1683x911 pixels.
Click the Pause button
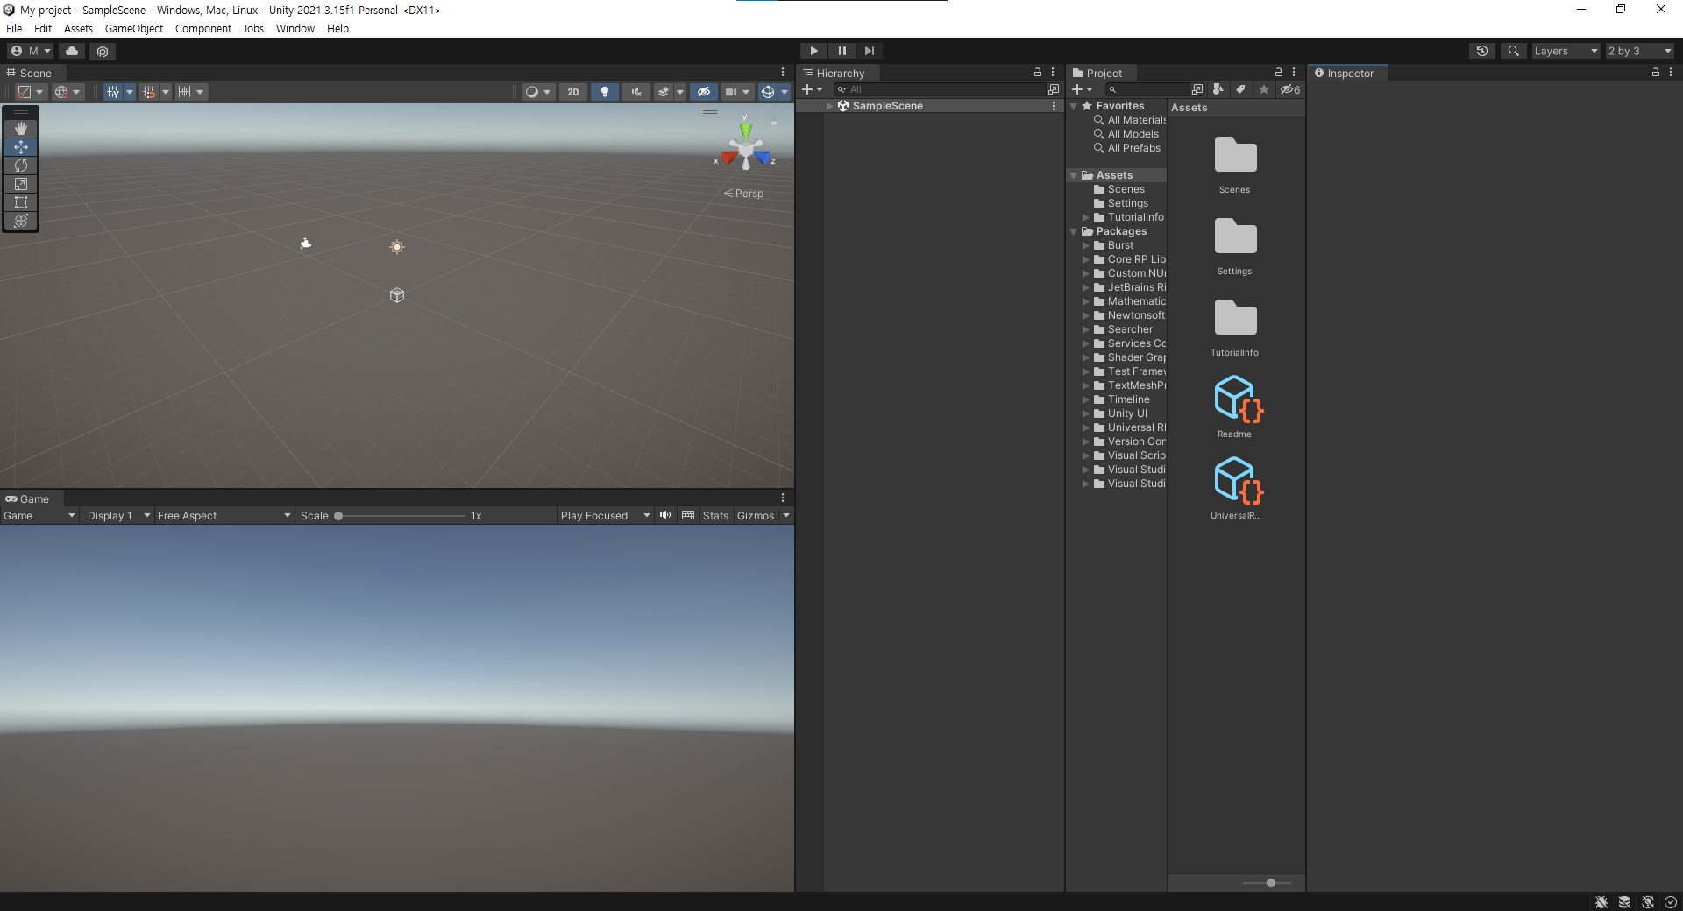842,51
